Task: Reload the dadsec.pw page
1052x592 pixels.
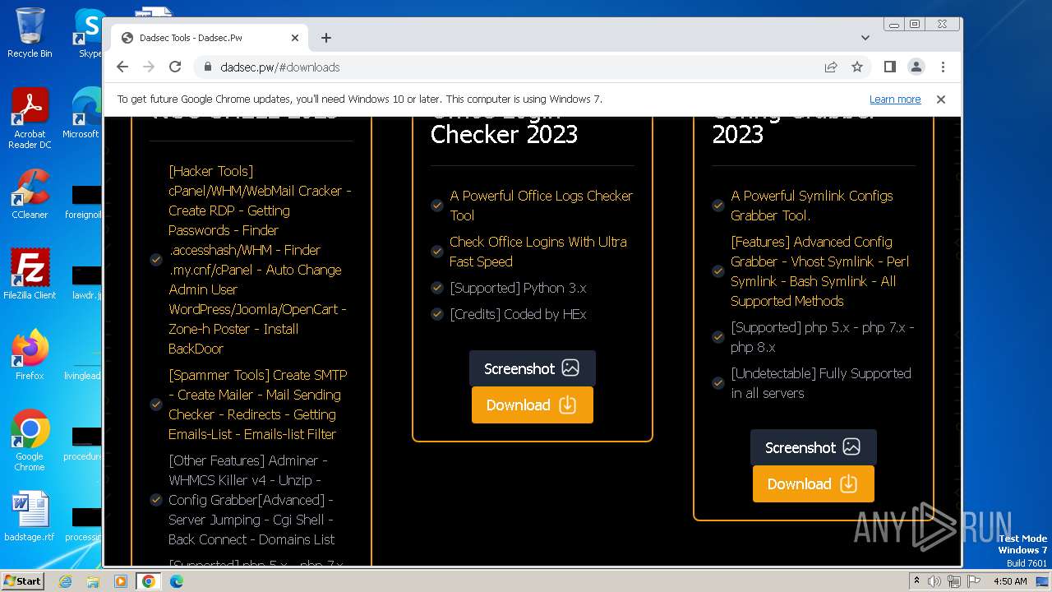Action: point(175,67)
